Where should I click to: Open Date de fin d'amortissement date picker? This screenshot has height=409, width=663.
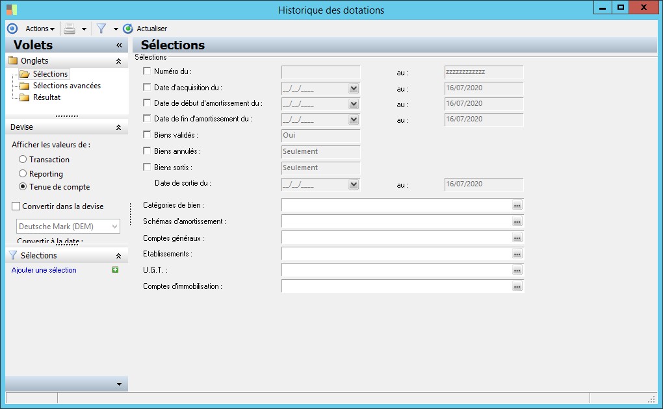(354, 119)
